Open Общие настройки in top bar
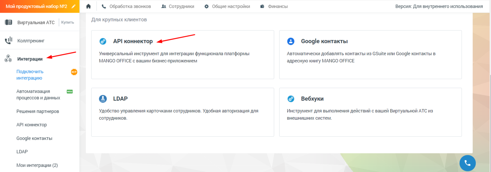 (x=227, y=6)
